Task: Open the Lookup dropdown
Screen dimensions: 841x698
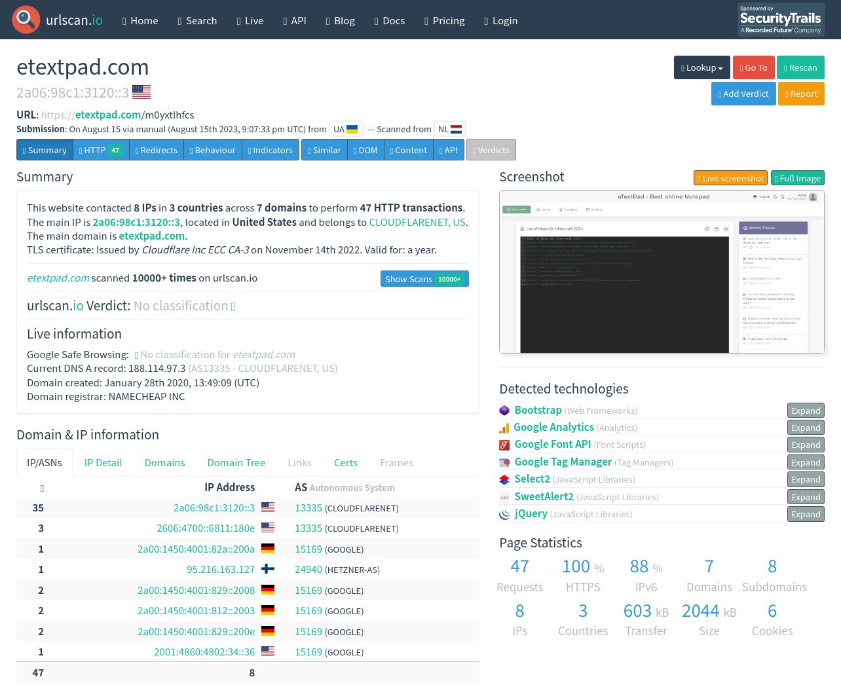Action: tap(702, 67)
